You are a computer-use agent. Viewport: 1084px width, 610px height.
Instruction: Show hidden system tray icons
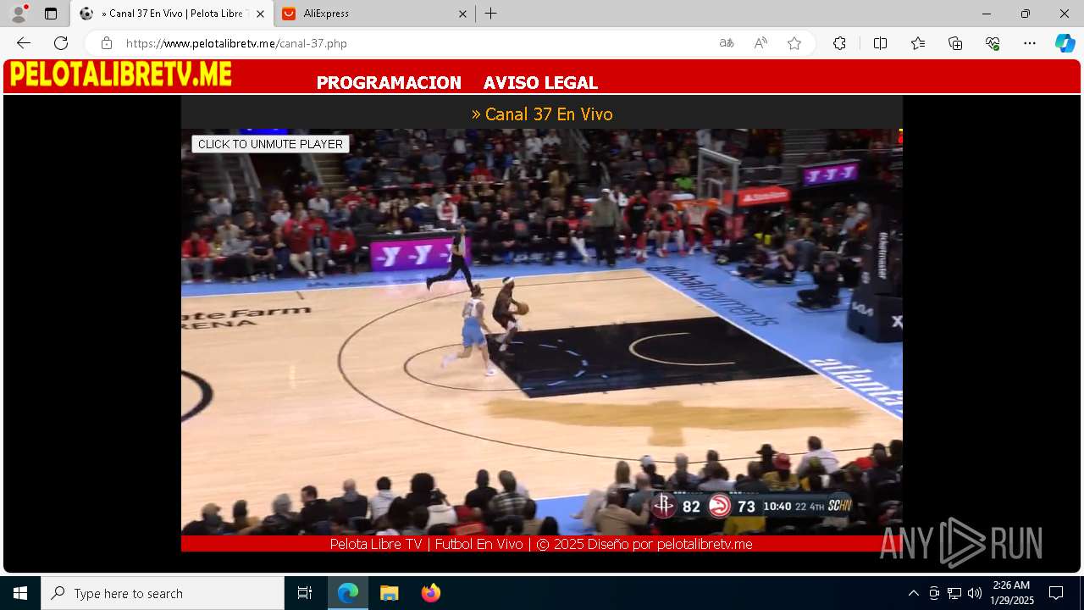click(x=913, y=593)
